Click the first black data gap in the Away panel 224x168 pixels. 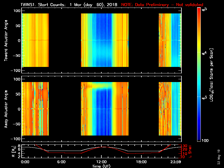point(65,109)
